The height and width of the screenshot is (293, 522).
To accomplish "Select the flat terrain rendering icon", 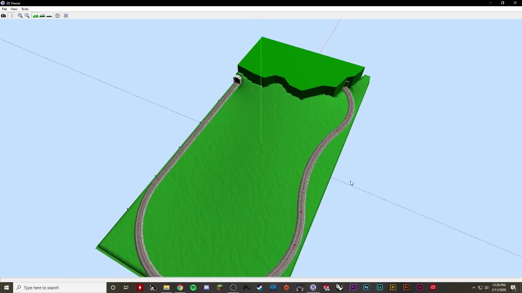I will tap(49, 16).
